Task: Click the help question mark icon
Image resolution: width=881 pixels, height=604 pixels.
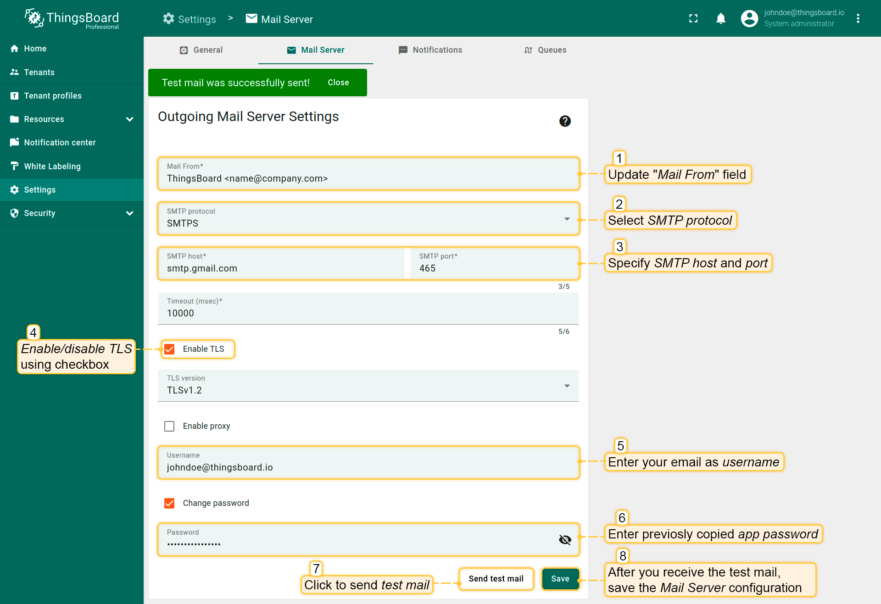Action: (565, 121)
